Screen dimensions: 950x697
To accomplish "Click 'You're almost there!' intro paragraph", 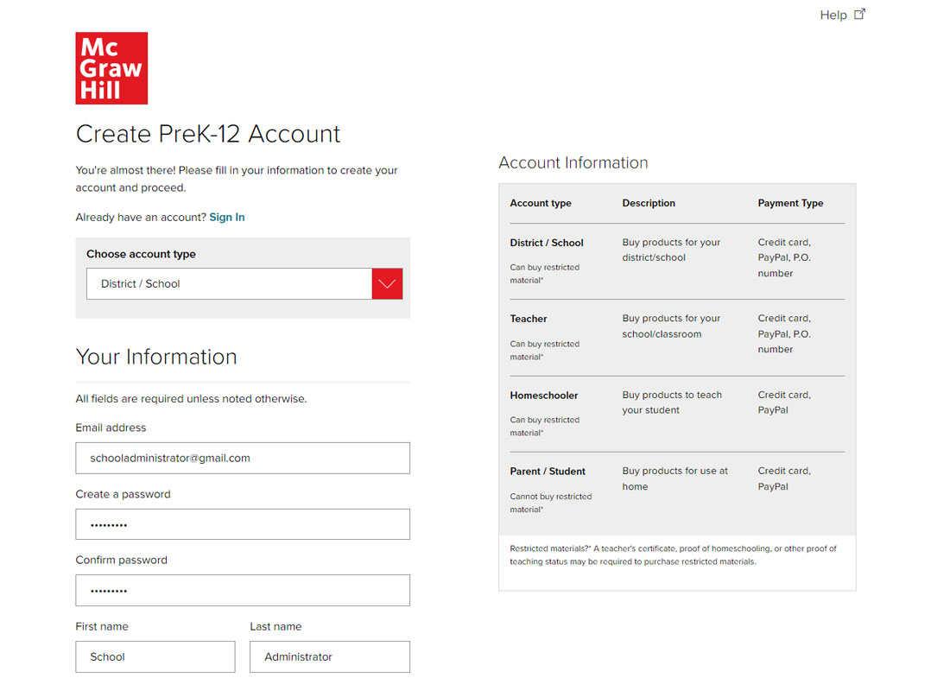I will pos(237,179).
